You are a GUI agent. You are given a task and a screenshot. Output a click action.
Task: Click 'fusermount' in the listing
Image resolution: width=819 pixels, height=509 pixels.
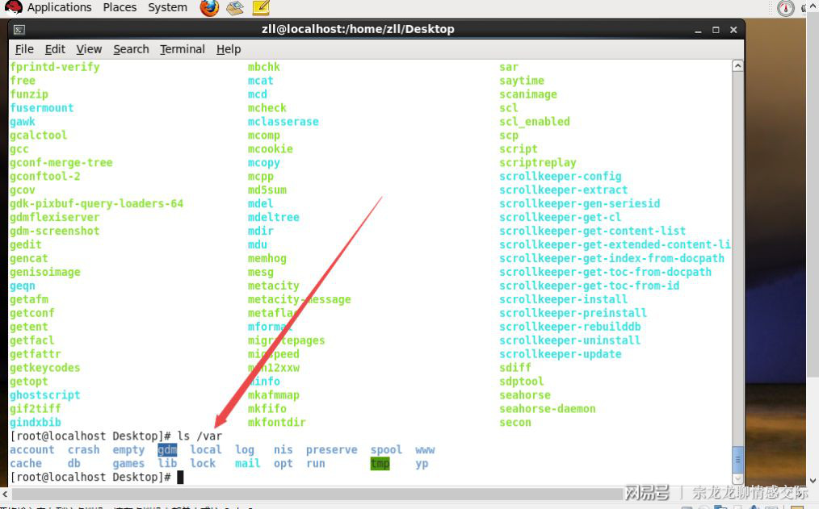tap(42, 108)
